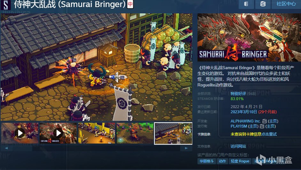
Task: Click the database icon beside PLAYISM (主页)
Action: pos(262,126)
